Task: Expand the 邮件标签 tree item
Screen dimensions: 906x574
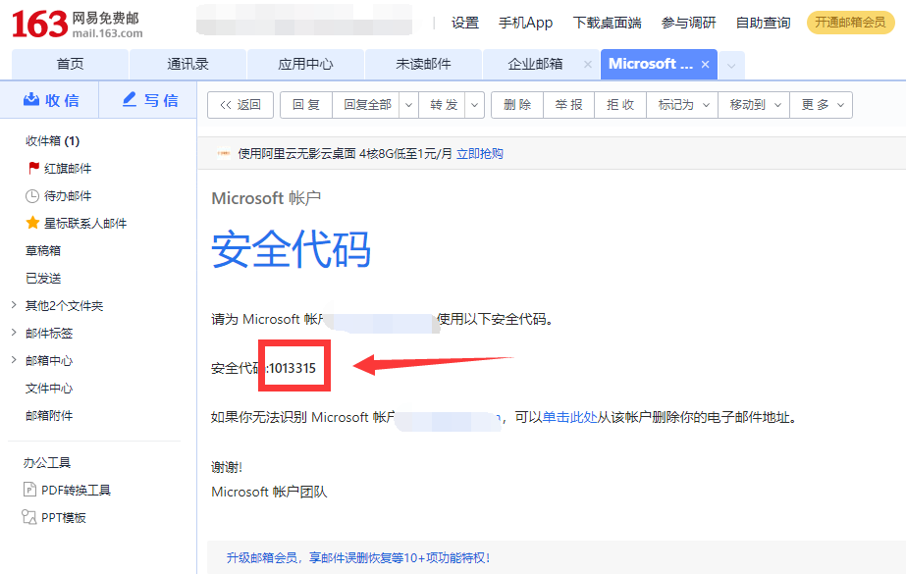Action: coord(14,334)
